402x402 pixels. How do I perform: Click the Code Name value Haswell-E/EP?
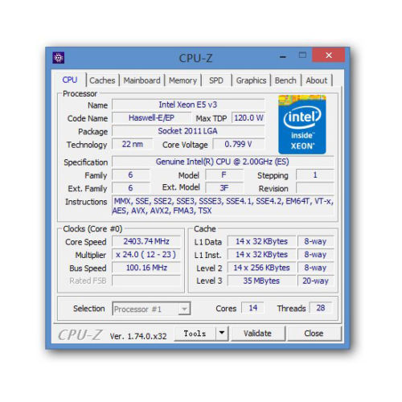151,117
